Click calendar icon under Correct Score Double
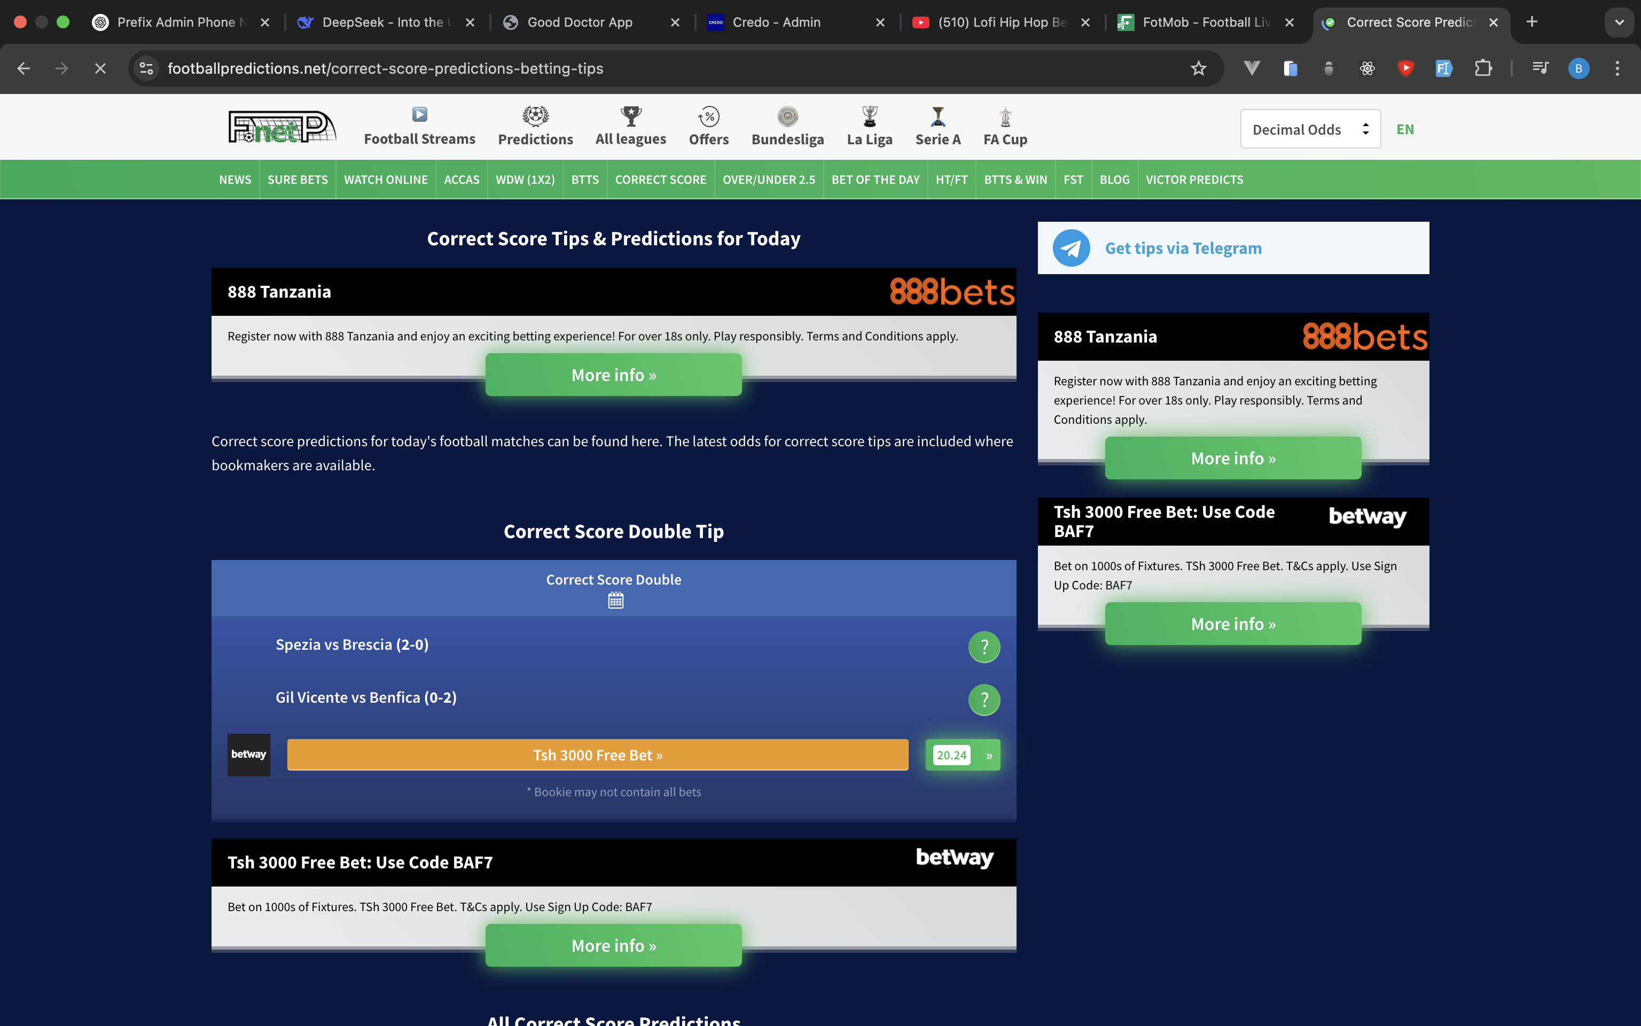The image size is (1641, 1026). point(615,601)
